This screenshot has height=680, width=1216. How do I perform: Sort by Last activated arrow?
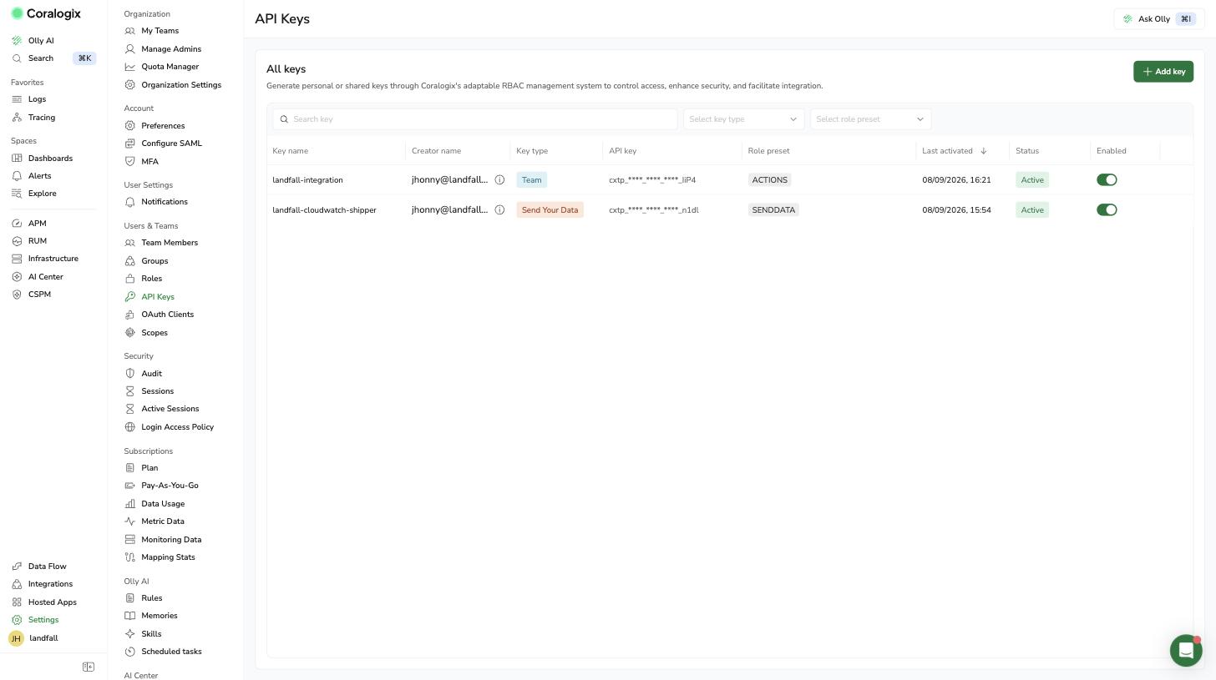tap(984, 151)
